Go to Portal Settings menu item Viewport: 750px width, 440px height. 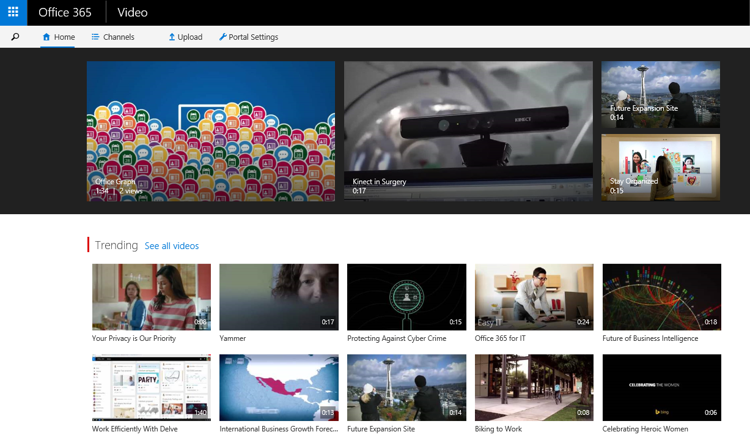click(x=253, y=37)
